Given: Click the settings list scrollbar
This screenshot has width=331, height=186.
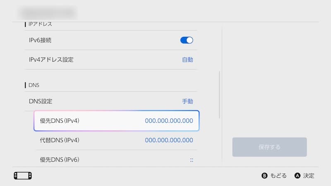Looking at the screenshot, I should 219,95.
